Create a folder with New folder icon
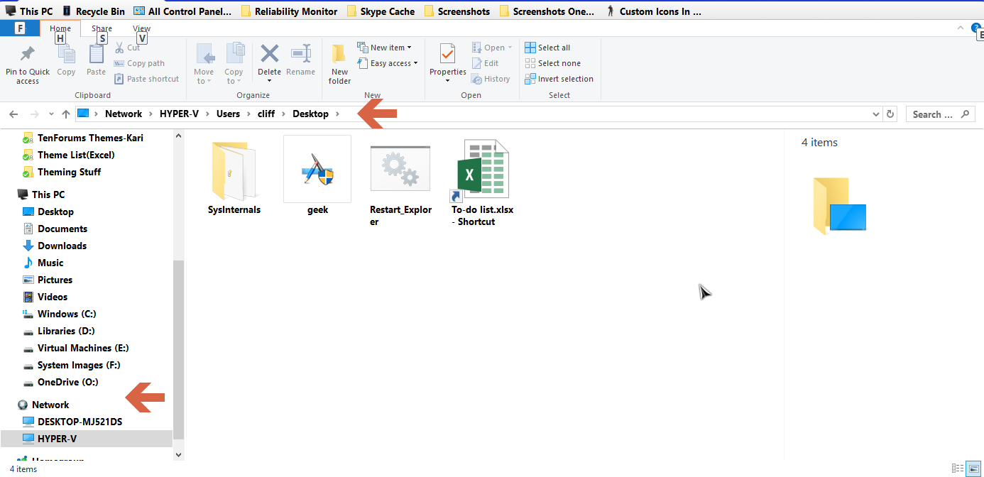Image resolution: width=984 pixels, height=477 pixels. [339, 62]
